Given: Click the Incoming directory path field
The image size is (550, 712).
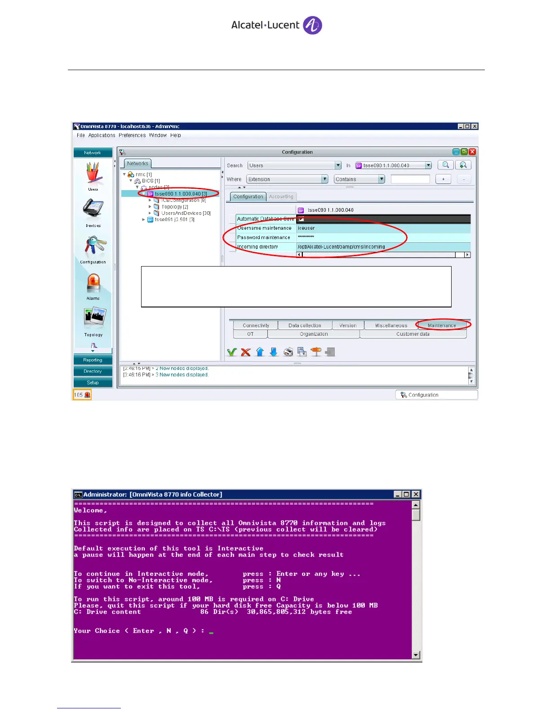Looking at the screenshot, I should click(x=383, y=247).
